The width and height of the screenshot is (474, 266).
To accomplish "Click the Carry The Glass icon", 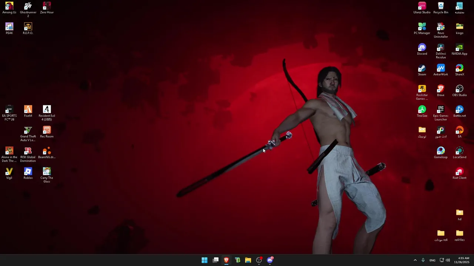I will tap(47, 175).
